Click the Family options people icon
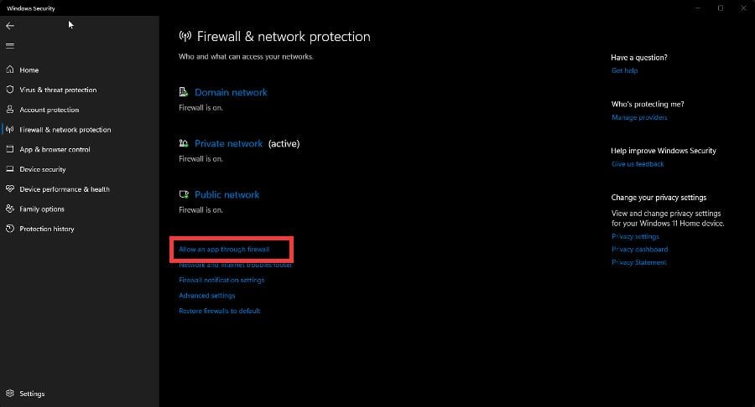The image size is (755, 407). [9, 209]
